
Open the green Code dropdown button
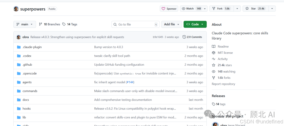point(195,24)
